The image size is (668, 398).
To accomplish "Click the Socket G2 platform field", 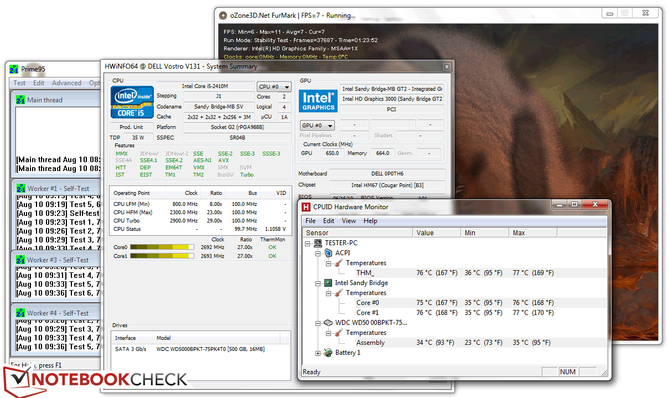I will point(237,127).
